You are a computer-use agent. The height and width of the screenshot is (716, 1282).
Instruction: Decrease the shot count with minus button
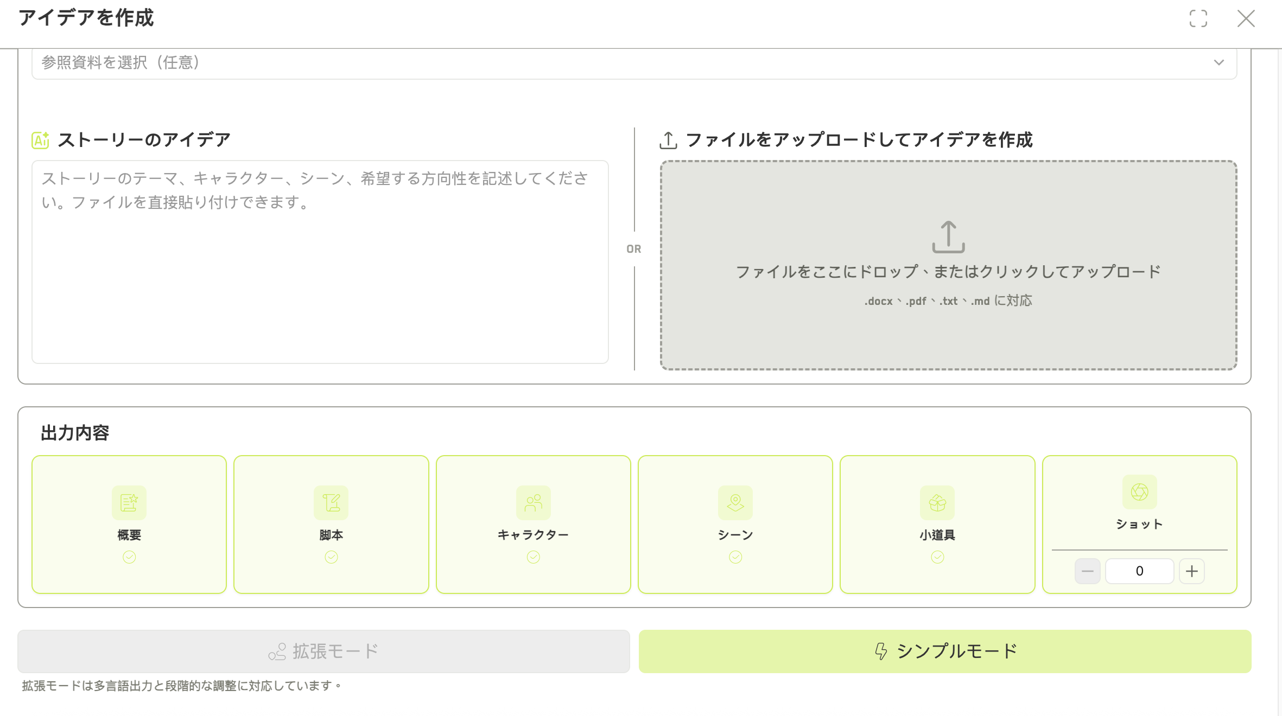(x=1088, y=571)
